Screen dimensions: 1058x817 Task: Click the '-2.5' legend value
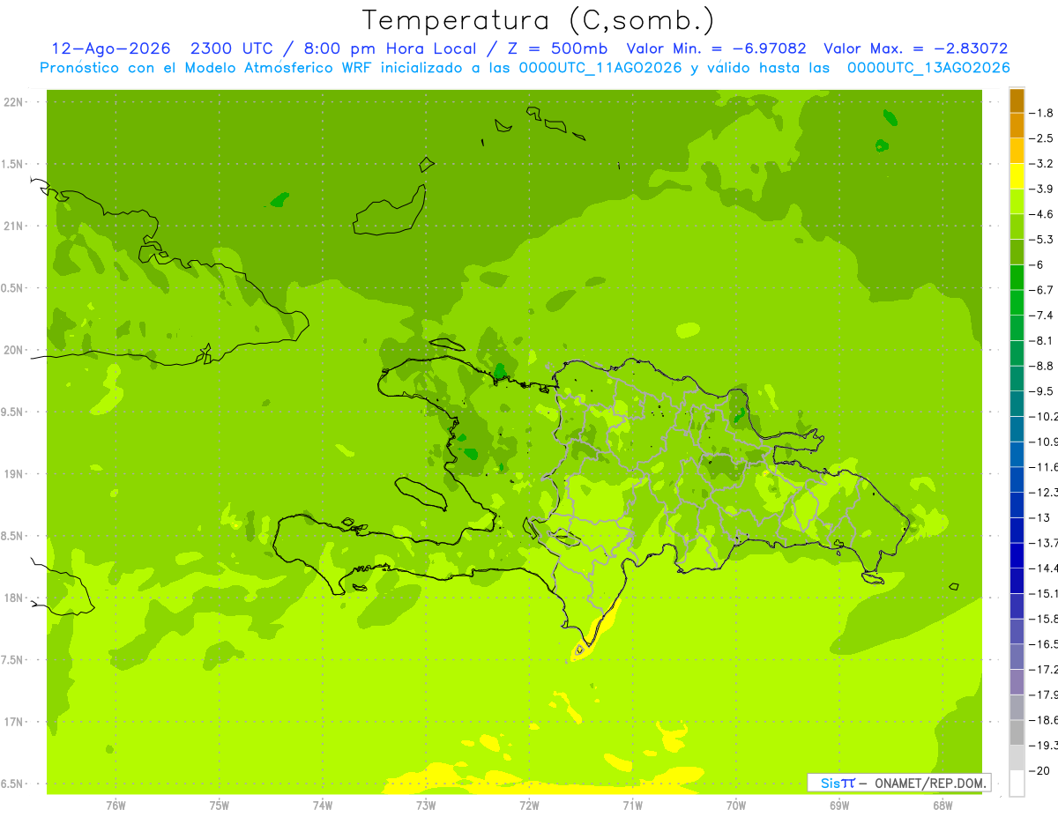click(1043, 138)
